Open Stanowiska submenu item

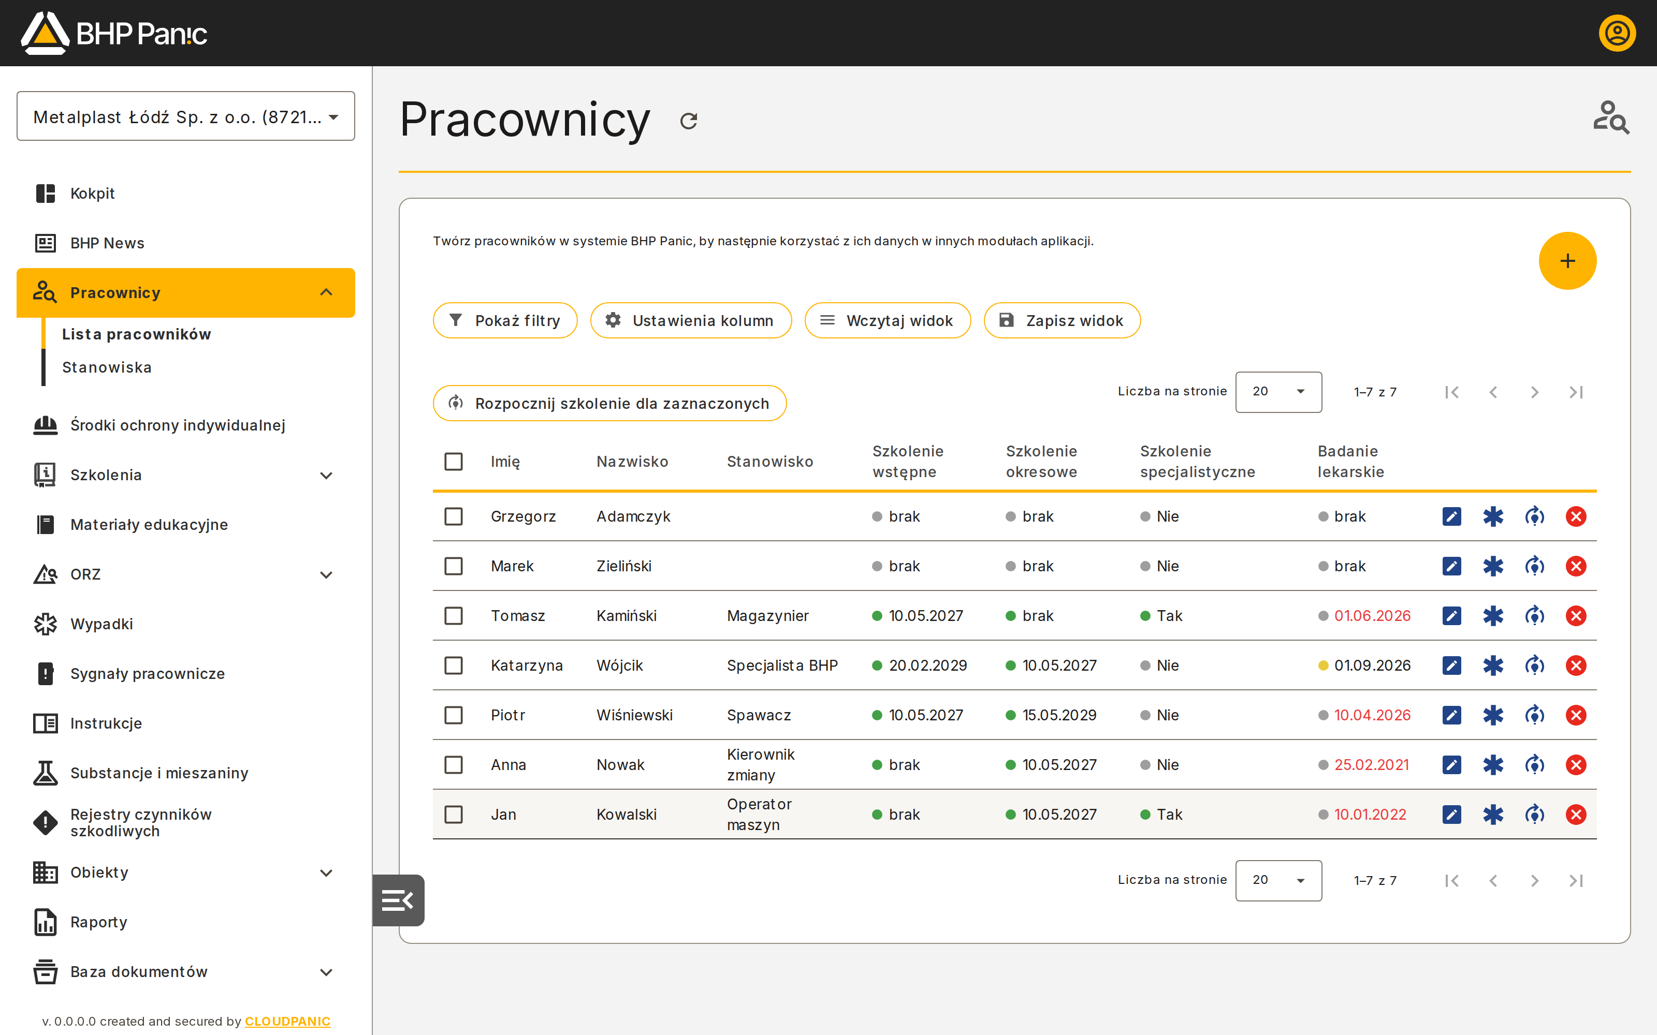click(x=107, y=367)
